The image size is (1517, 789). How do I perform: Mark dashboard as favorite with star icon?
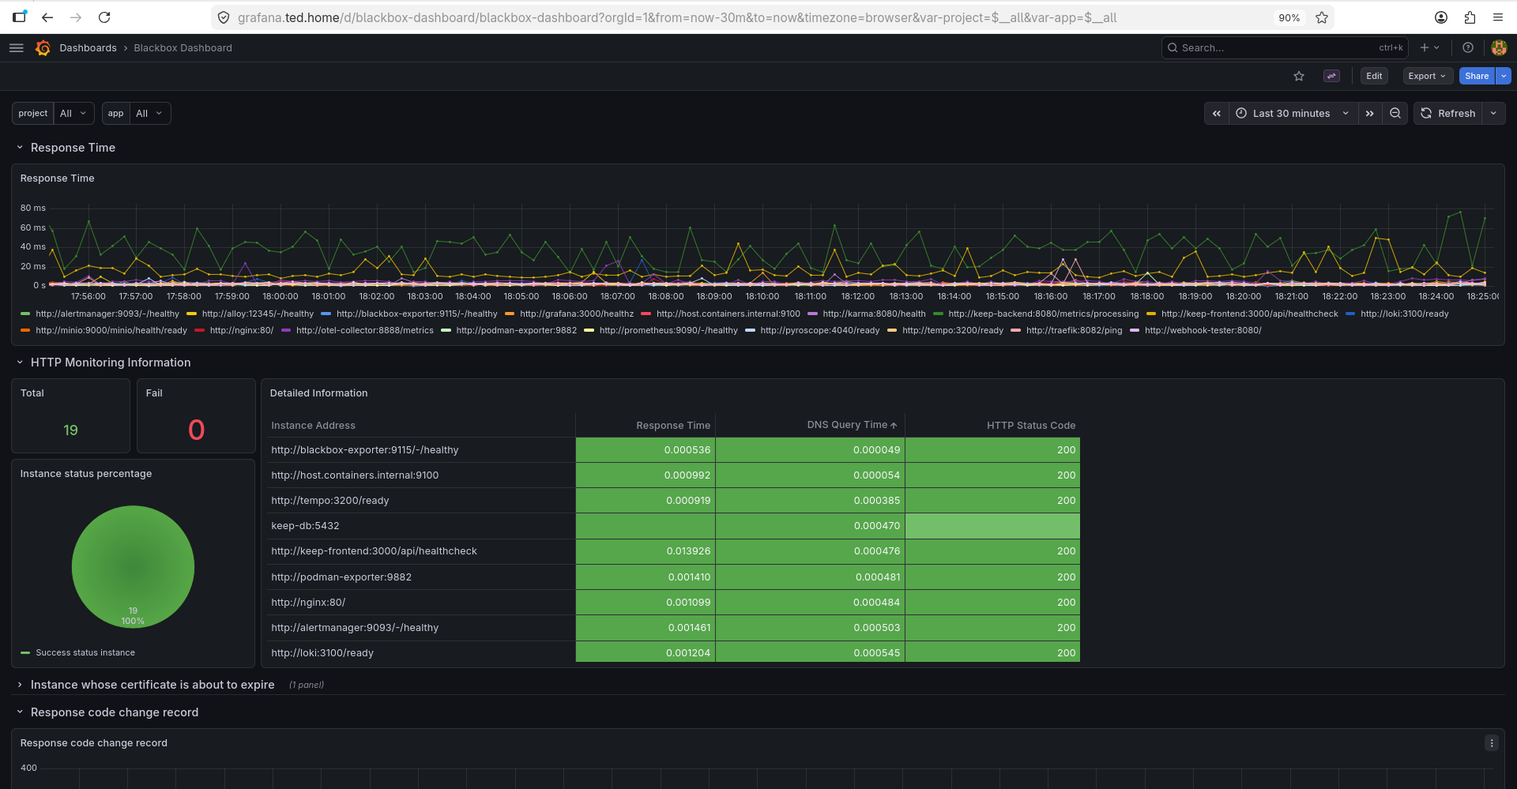tap(1299, 76)
